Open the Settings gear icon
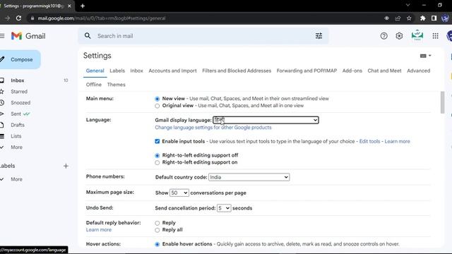This screenshot has height=254, width=452. [x=399, y=36]
